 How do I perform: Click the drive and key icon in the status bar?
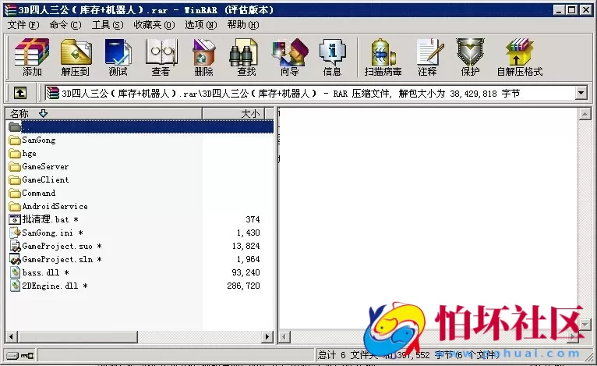[x=19, y=355]
